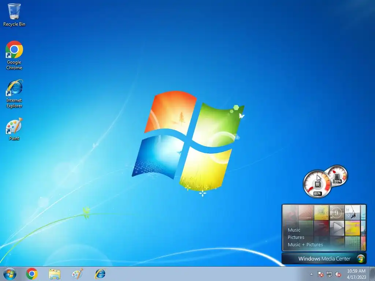
Task: Click the clock thumbnail tile in gadget
Action: coord(337,213)
